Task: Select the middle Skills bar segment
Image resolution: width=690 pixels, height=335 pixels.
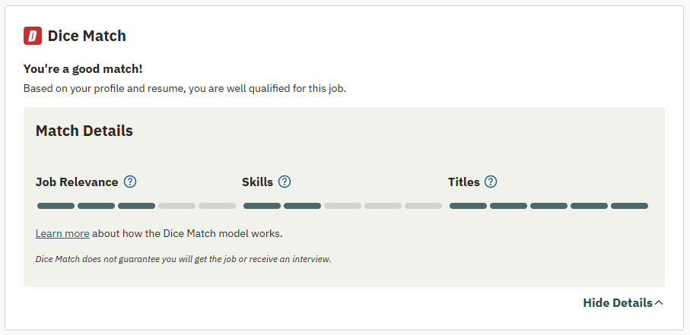Action: 342,206
